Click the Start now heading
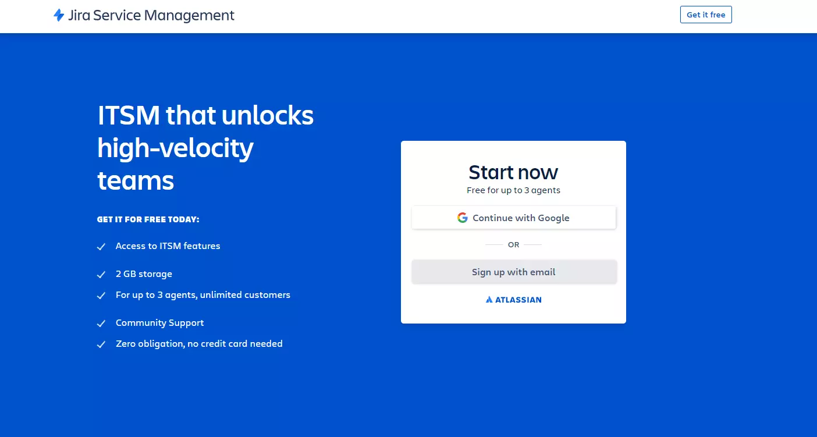 [x=513, y=172]
